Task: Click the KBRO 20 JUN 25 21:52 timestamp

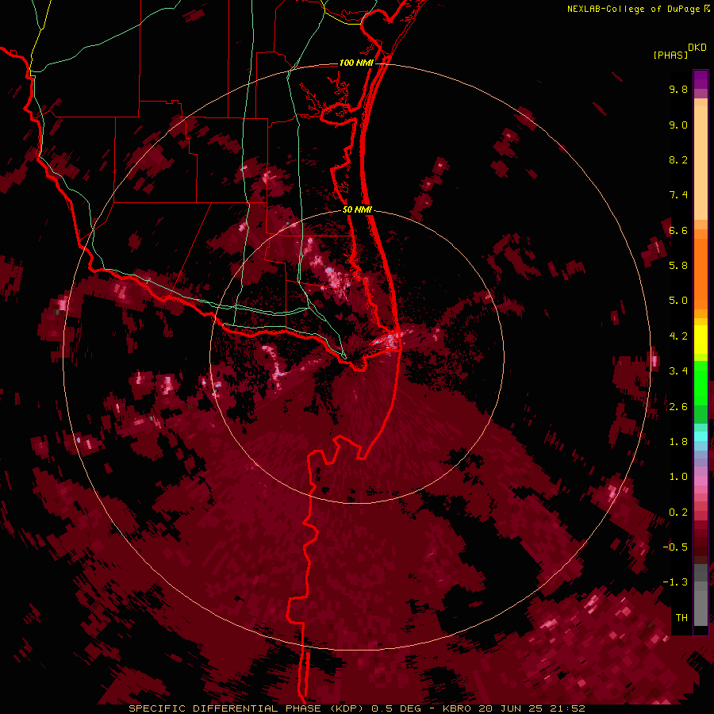Action: [513, 708]
